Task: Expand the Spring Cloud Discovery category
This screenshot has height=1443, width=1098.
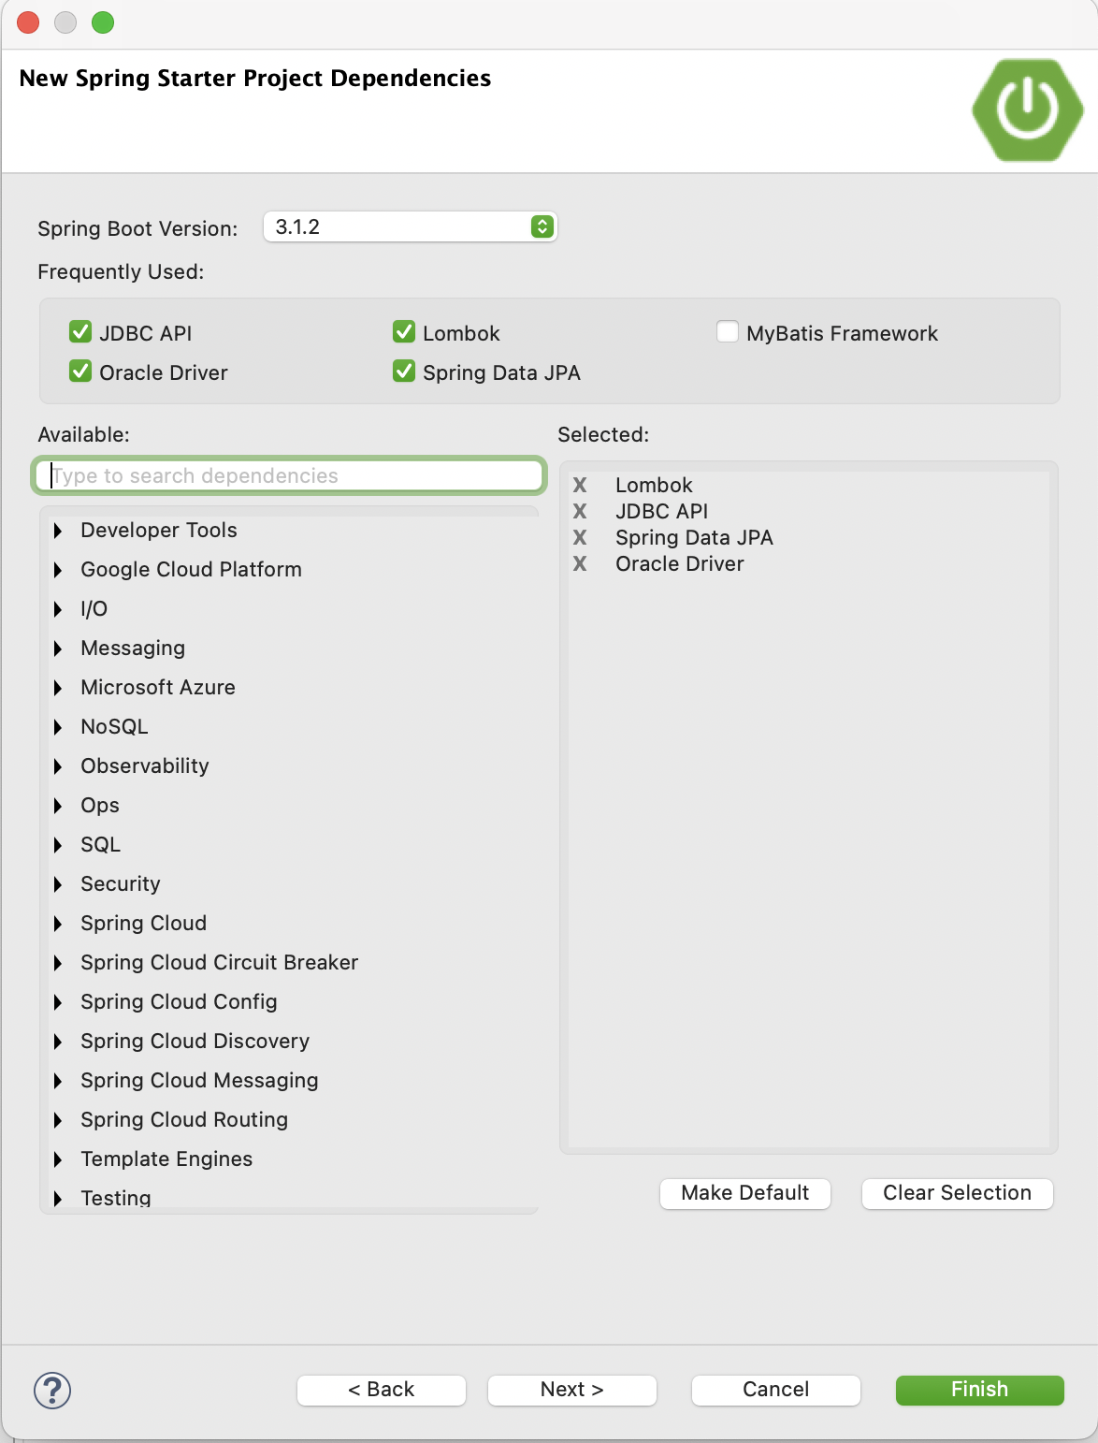Action: [58, 1042]
